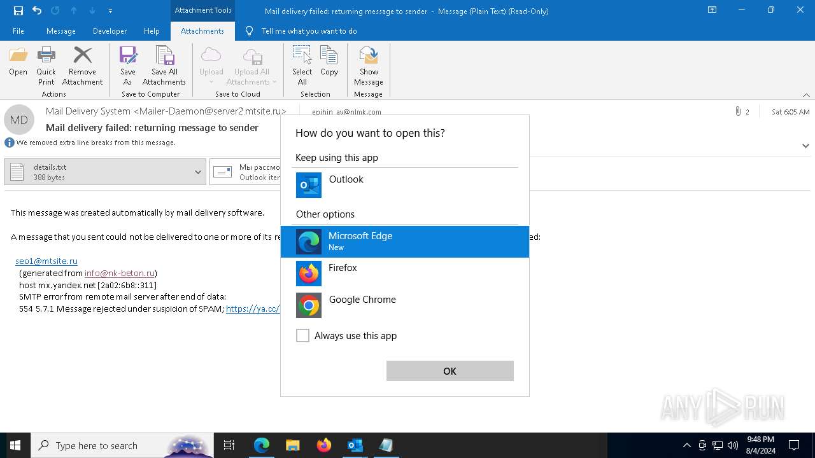Open File Explorer from the taskbar
The image size is (815, 458).
point(293,445)
